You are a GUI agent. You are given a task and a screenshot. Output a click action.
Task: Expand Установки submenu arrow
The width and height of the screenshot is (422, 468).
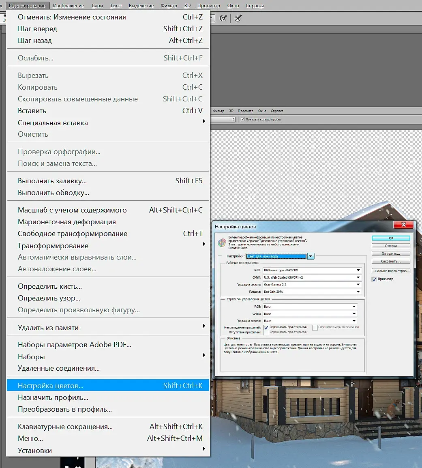tap(204, 449)
